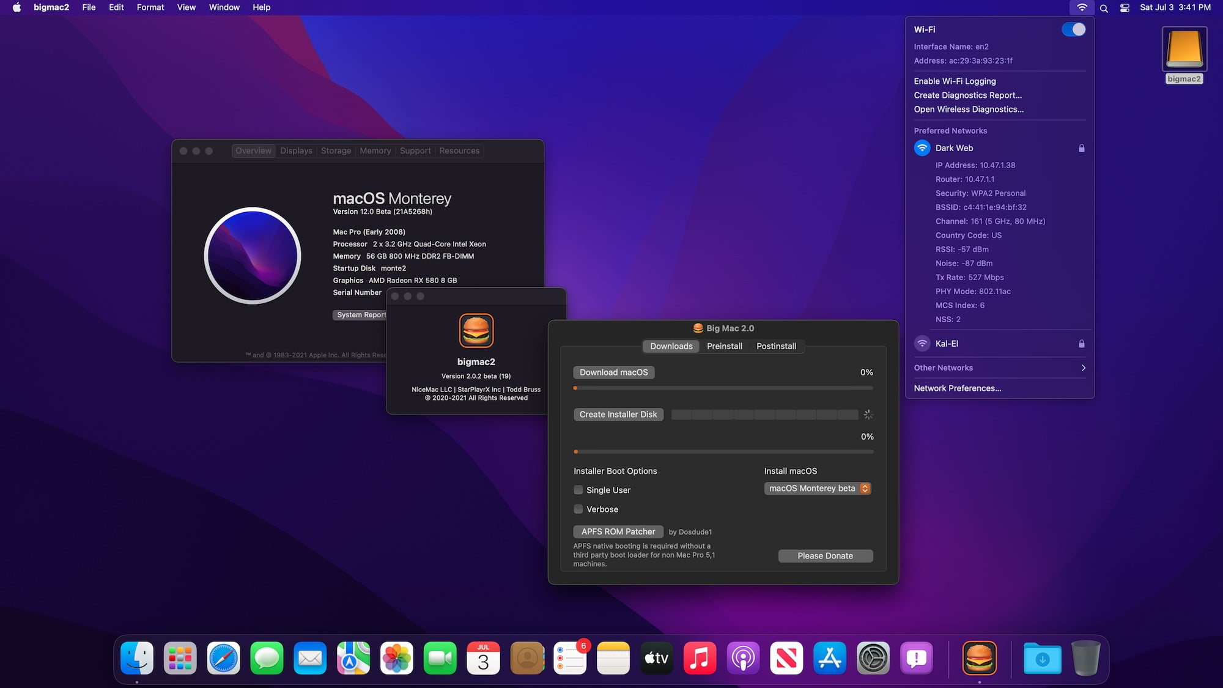The width and height of the screenshot is (1223, 688).
Task: Select the macOS Monterey beta dropdown
Action: point(818,488)
